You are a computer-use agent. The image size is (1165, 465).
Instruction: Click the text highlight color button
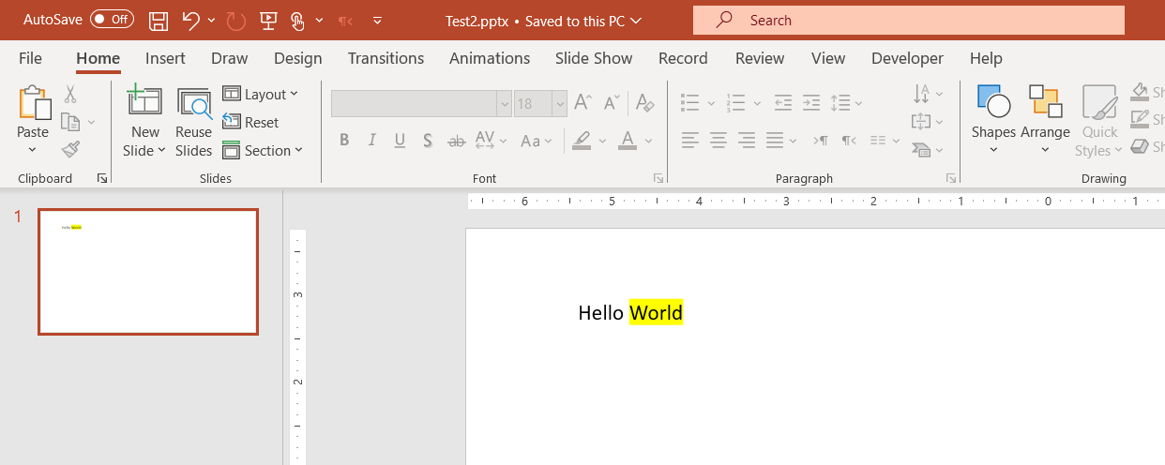click(582, 141)
